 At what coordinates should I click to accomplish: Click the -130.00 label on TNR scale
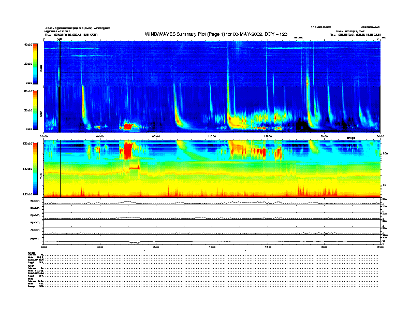pyautogui.click(x=27, y=143)
